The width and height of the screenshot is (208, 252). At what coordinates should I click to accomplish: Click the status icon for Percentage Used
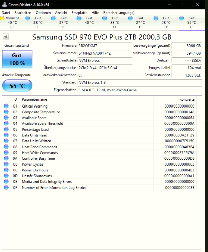tap(6, 129)
